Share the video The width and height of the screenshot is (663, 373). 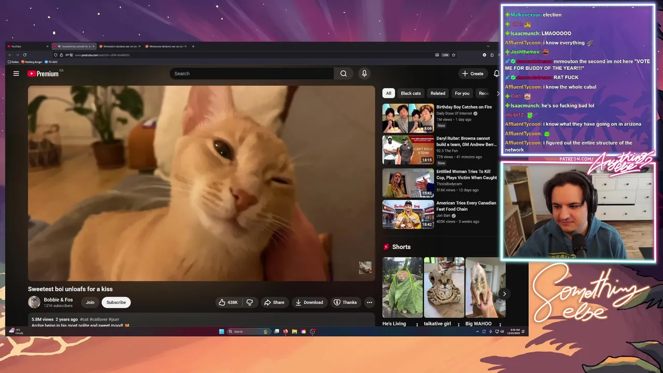pyautogui.click(x=275, y=303)
